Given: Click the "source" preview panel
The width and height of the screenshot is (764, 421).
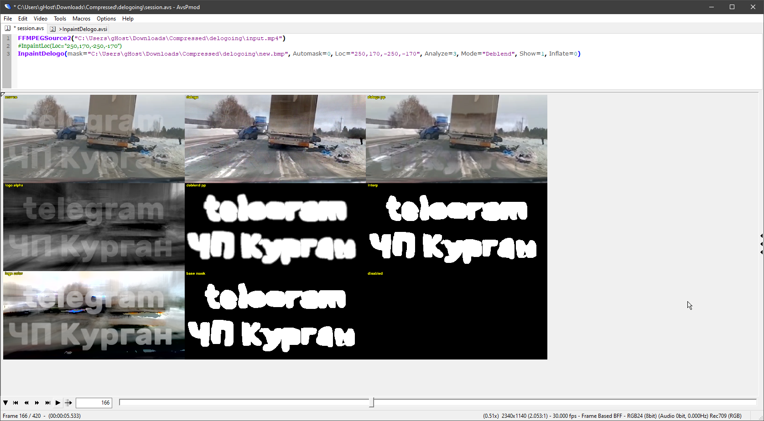Looking at the screenshot, I should 94,139.
